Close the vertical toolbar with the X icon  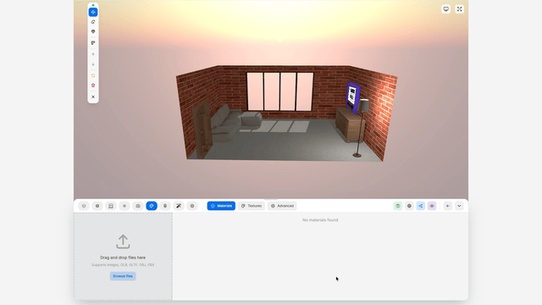point(93,97)
